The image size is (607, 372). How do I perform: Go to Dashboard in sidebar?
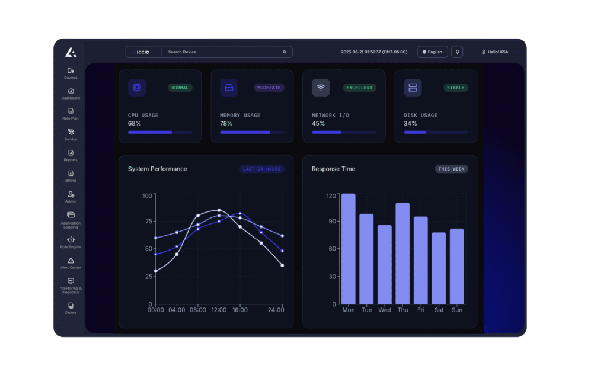coord(71,92)
